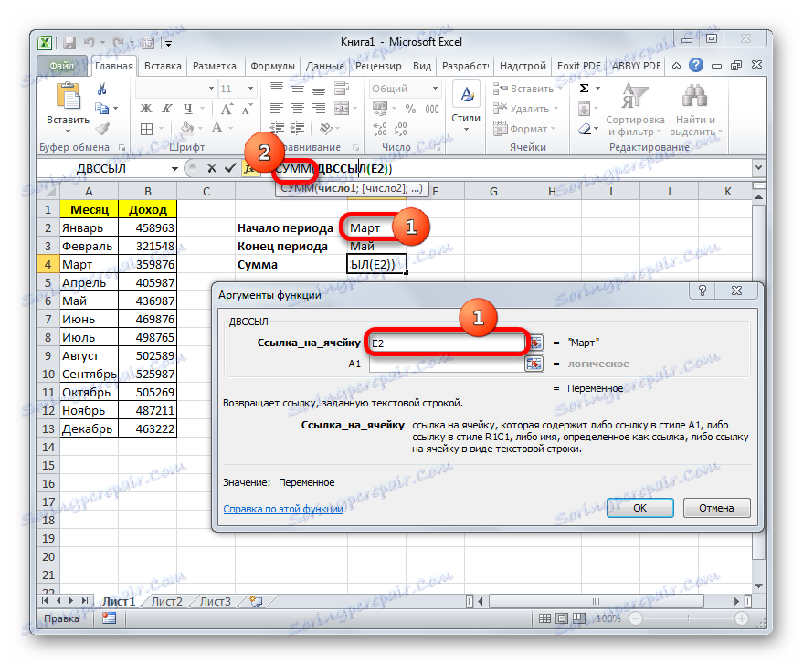Switch to the Вид ribbon tab
Image resolution: width=803 pixels, height=665 pixels.
coord(422,66)
